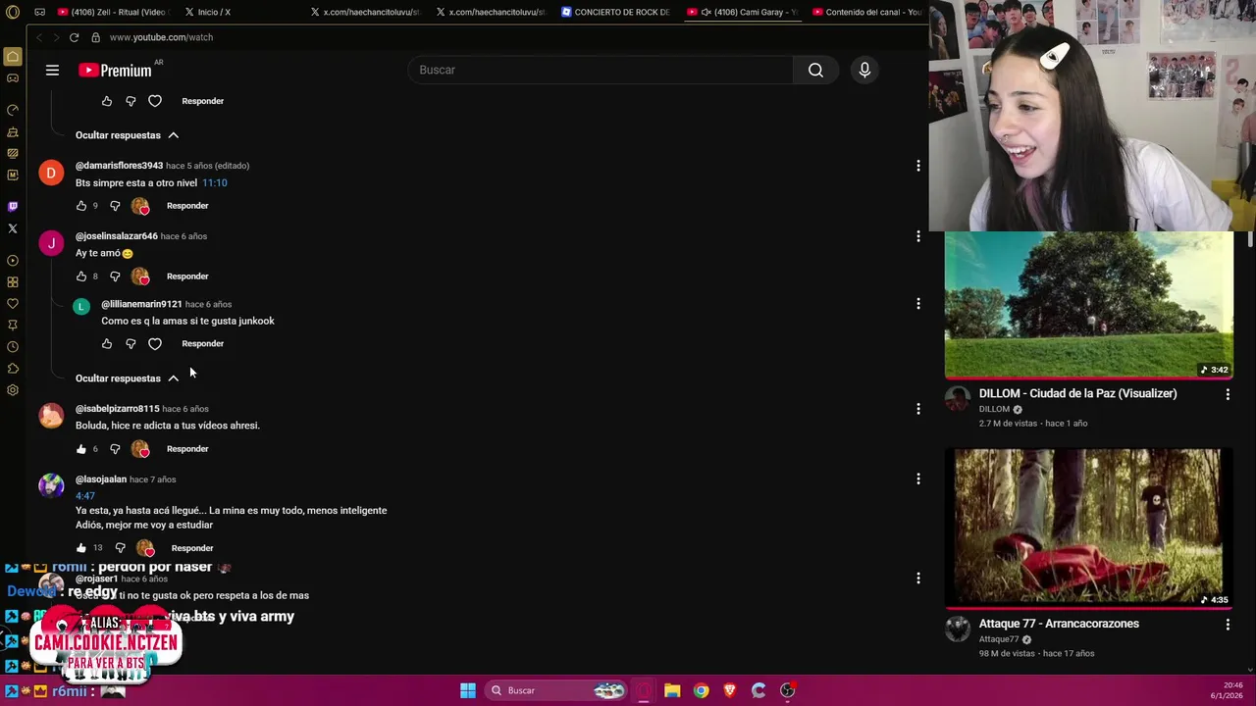Heart the lillianemarin9121 reply

tap(155, 344)
